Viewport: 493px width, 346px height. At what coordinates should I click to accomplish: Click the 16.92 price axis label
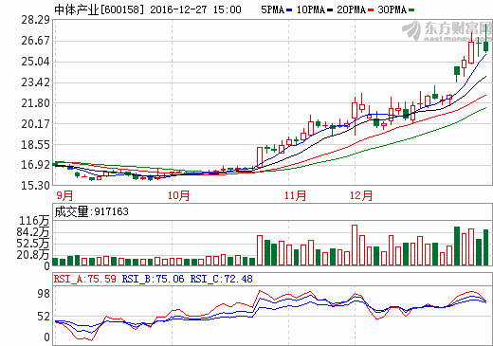click(x=36, y=165)
